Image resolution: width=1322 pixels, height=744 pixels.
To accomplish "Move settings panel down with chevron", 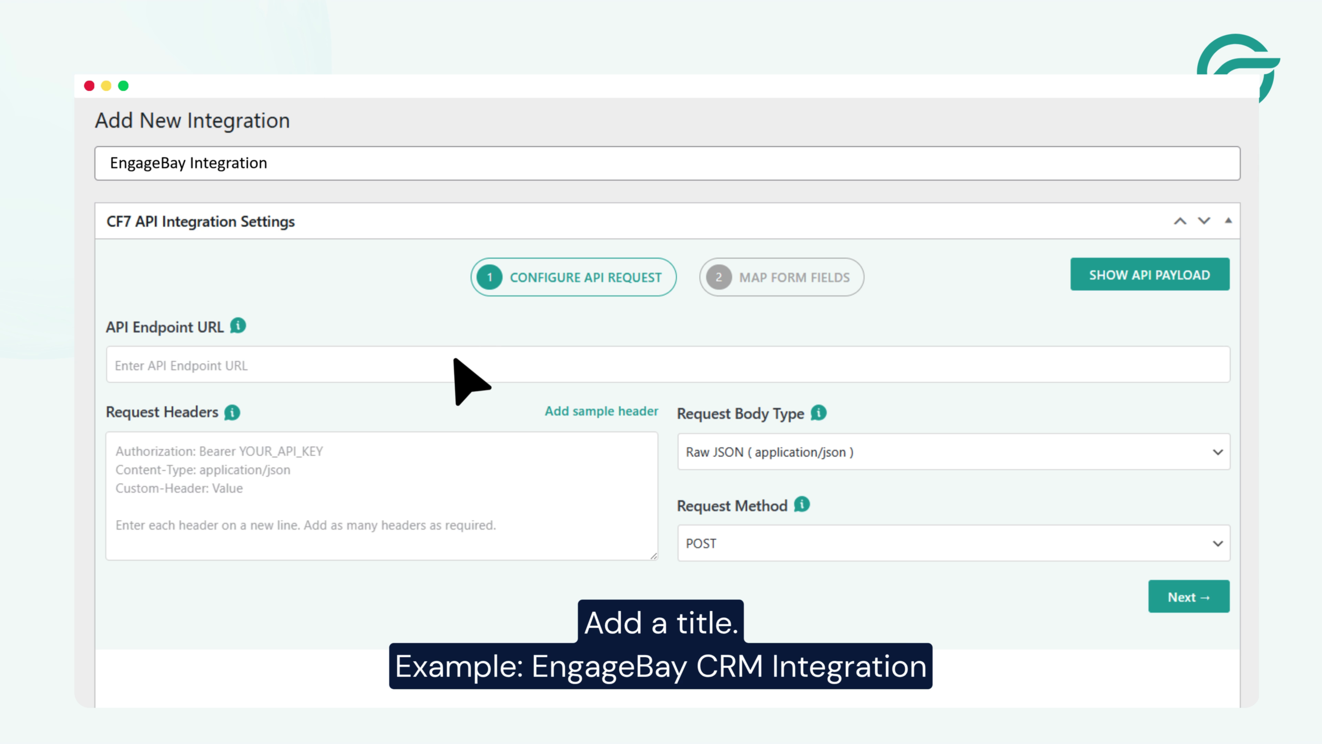I will click(1204, 221).
